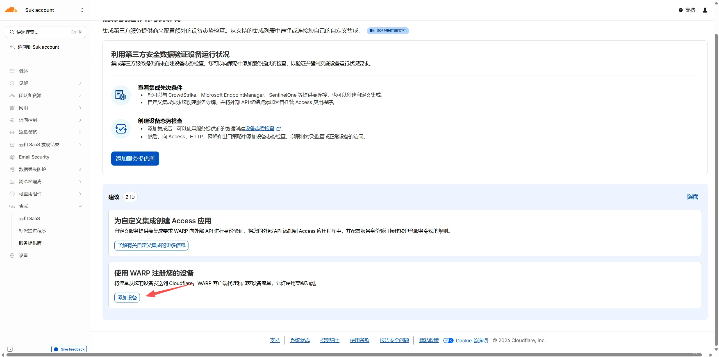This screenshot has width=719, height=357.
Task: Click the 云和 SaaS 发现结果 icon
Action: click(x=12, y=145)
